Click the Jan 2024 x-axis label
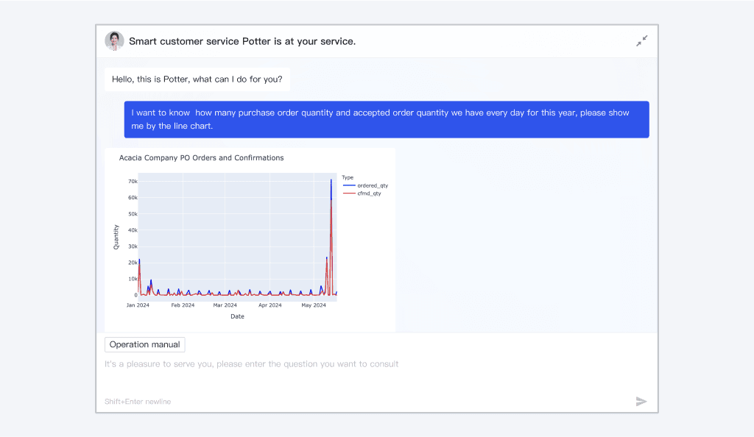 (138, 305)
